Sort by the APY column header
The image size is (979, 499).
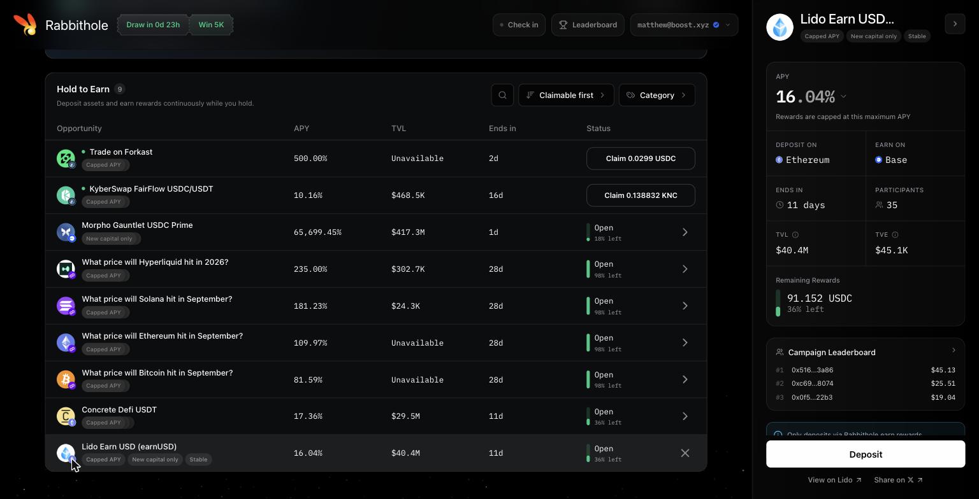click(301, 129)
